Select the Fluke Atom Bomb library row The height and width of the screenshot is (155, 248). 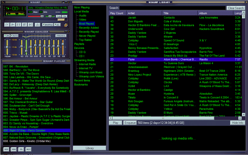[x=153, y=59]
